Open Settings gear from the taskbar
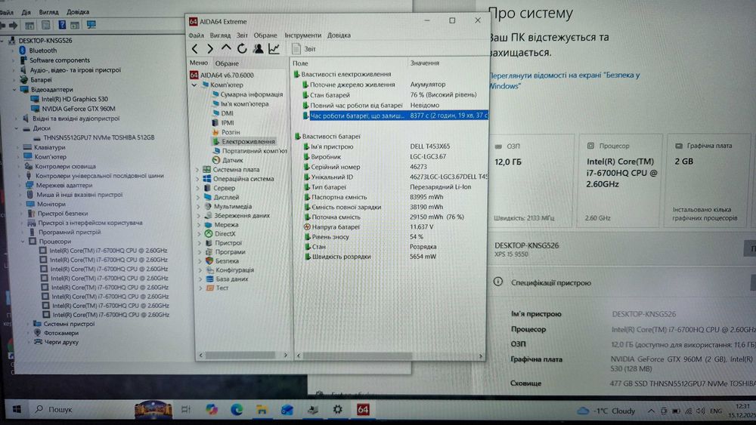The width and height of the screenshot is (756, 425). (x=337, y=410)
